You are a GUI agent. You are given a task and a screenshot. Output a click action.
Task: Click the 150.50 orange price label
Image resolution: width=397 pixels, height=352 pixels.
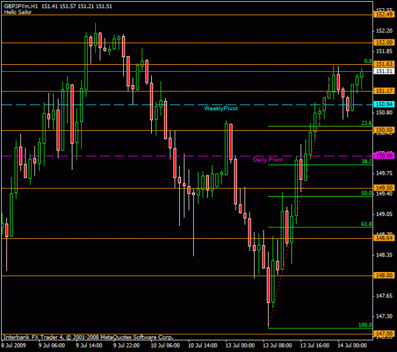[x=384, y=130]
